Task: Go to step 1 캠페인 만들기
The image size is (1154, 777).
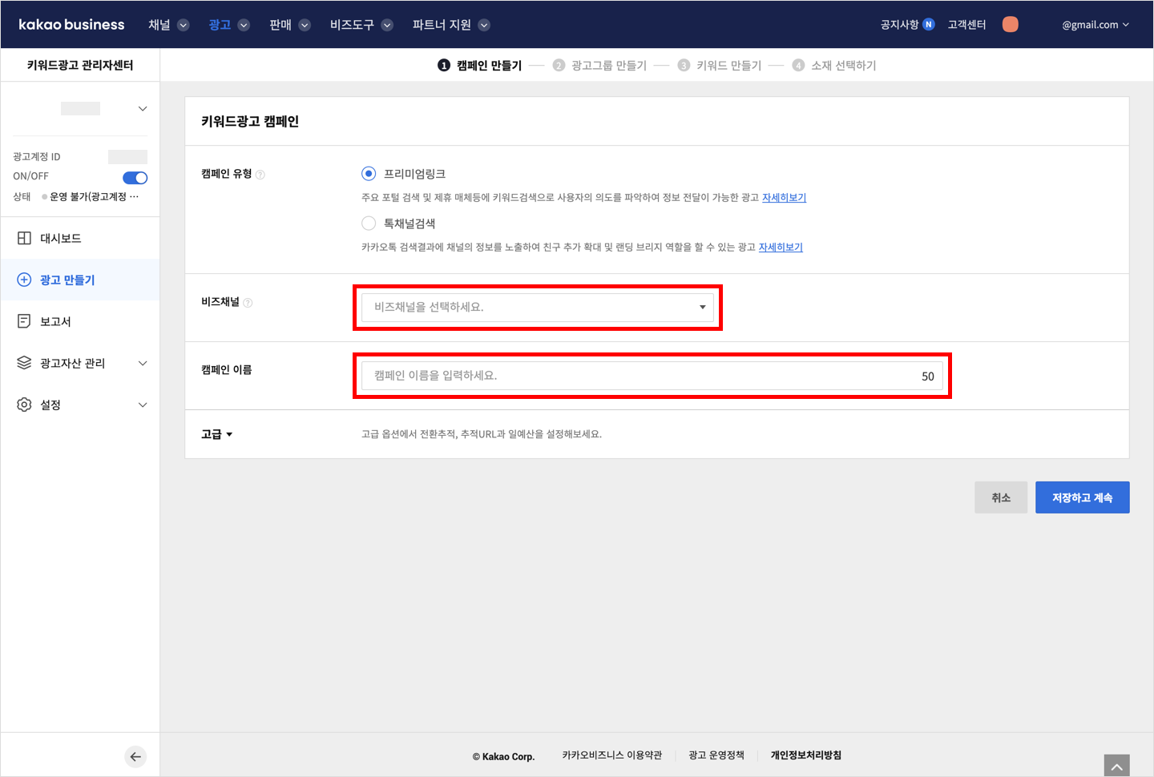Action: (x=479, y=66)
